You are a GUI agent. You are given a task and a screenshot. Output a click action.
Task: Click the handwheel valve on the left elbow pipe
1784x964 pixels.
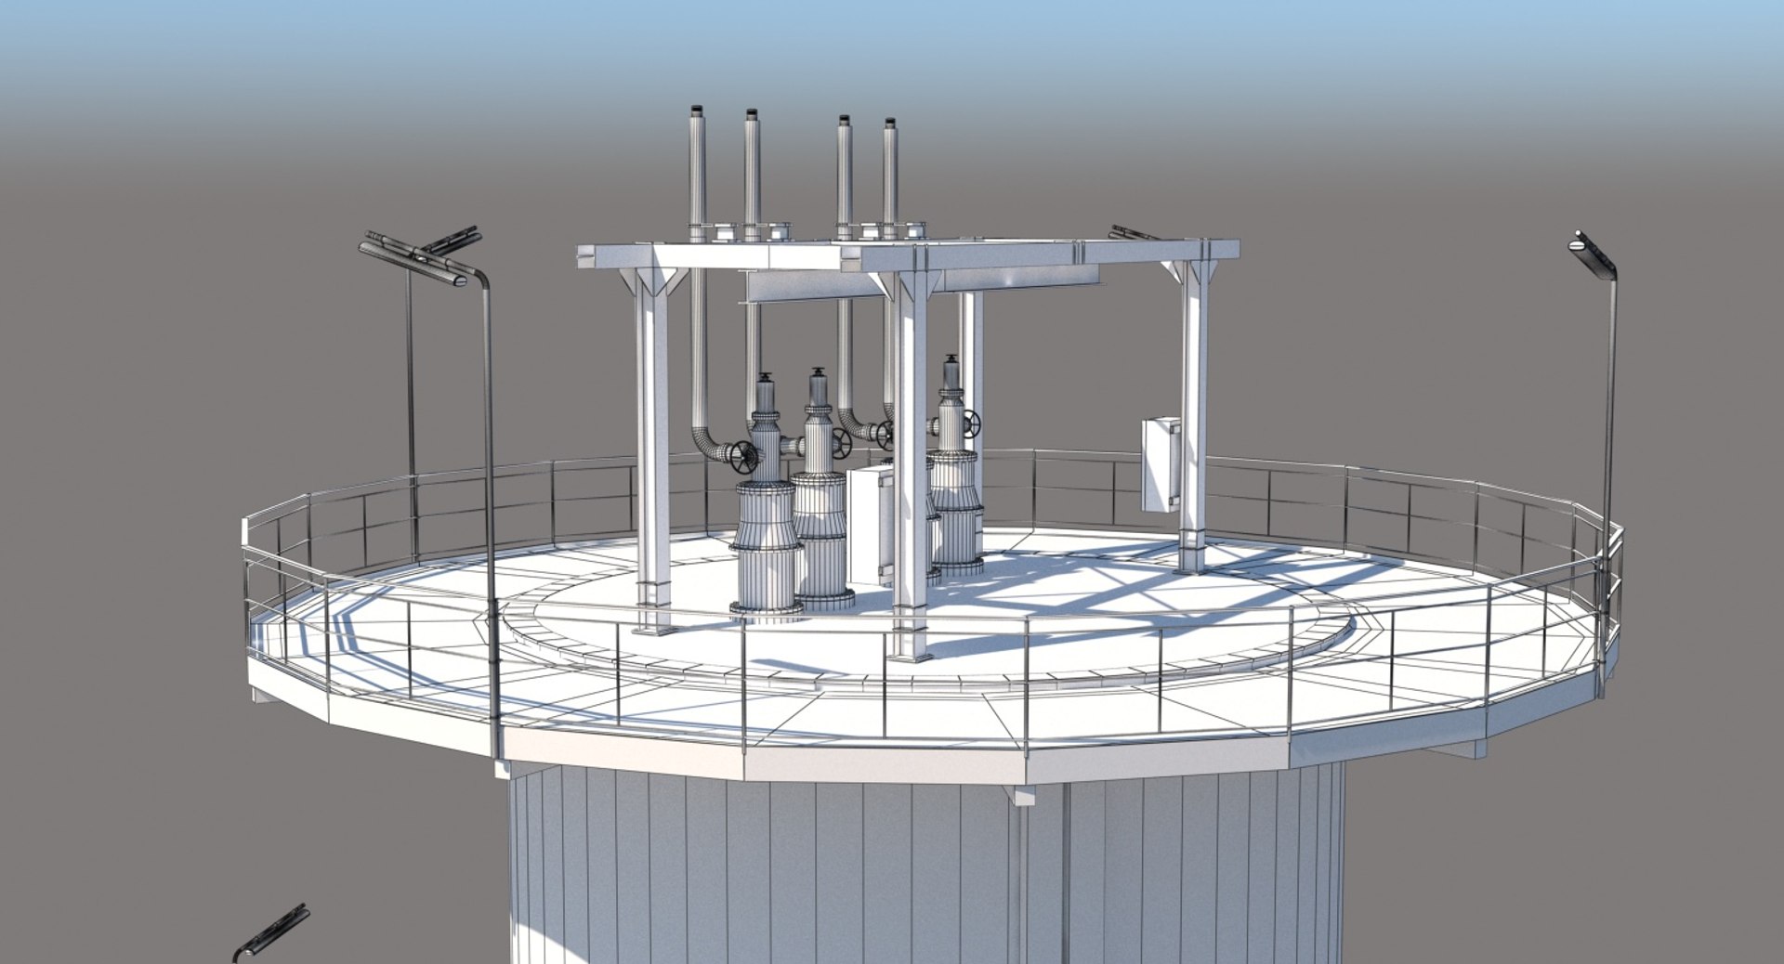742,455
